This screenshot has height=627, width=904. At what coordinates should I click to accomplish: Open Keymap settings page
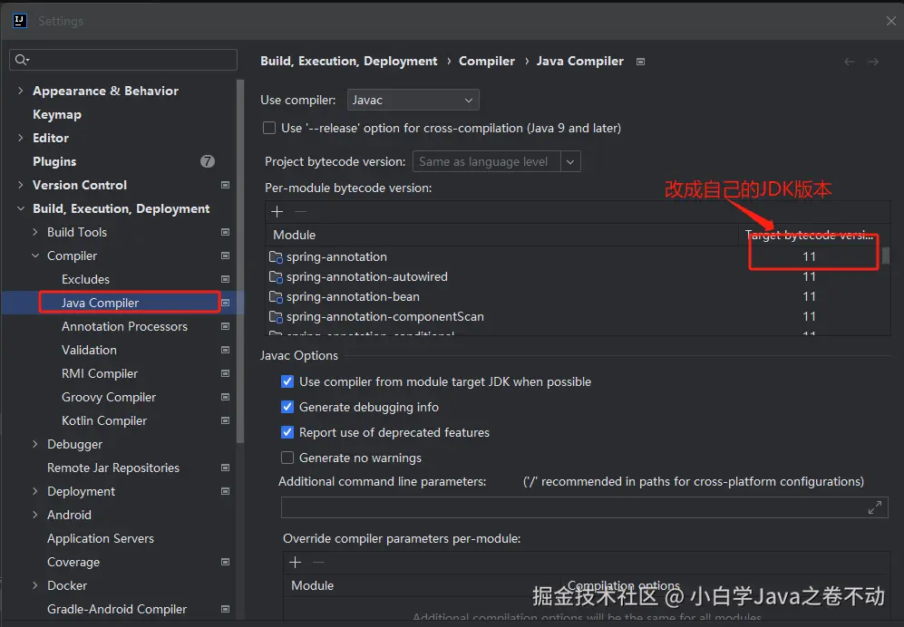(x=57, y=115)
